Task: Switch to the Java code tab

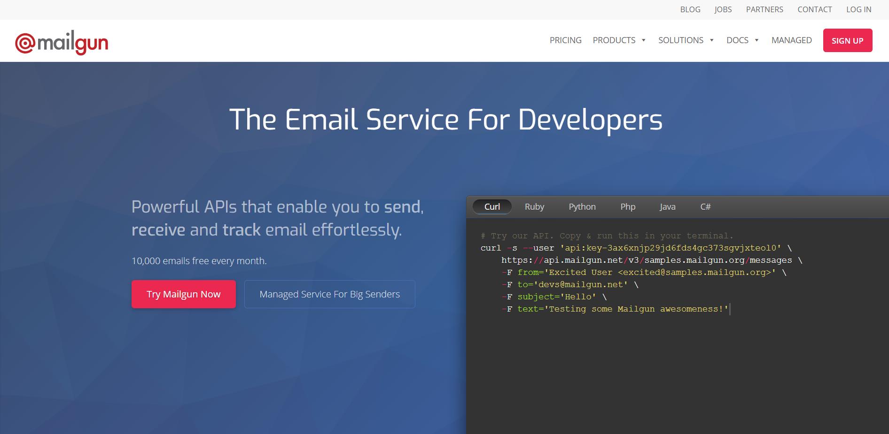Action: (x=667, y=207)
